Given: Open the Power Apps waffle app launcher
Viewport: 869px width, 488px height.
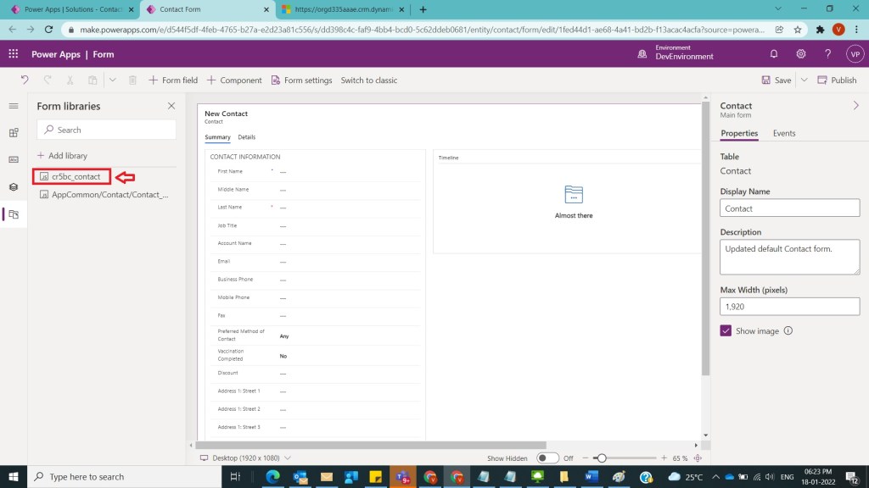Looking at the screenshot, I should (x=14, y=54).
